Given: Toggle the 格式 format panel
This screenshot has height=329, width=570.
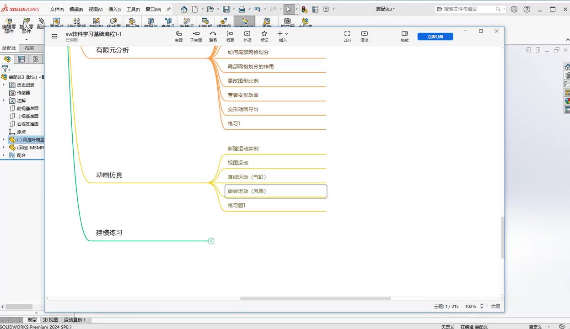Looking at the screenshot, I should click(404, 36).
